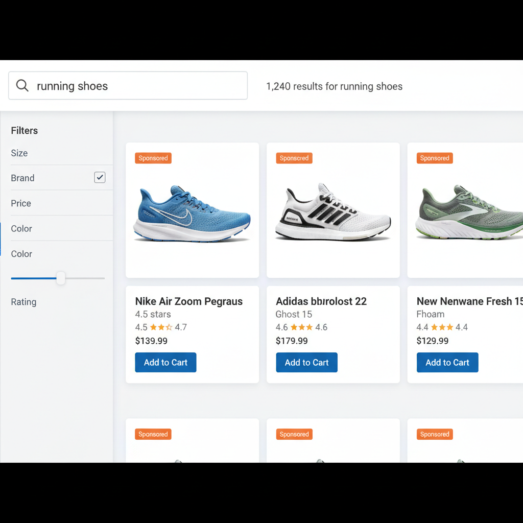Open Nike Air Zoom Pegraus product title
This screenshot has height=523, width=523.
(x=189, y=301)
